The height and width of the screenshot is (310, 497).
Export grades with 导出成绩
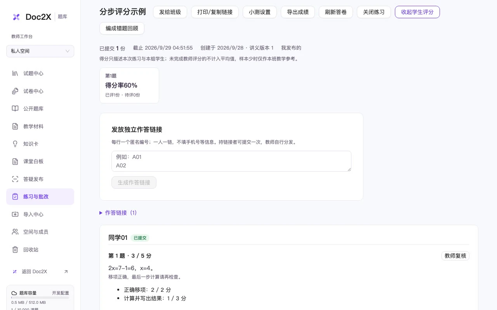point(298,12)
